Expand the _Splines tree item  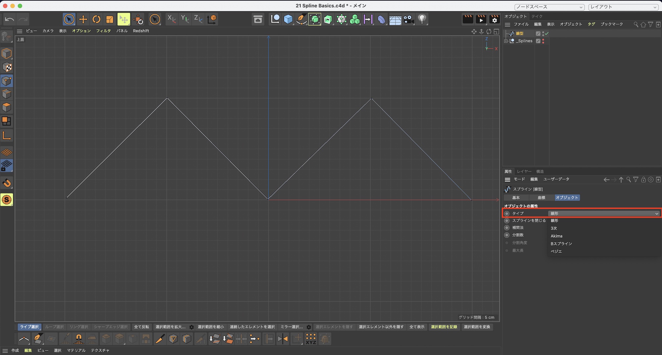tap(506, 41)
